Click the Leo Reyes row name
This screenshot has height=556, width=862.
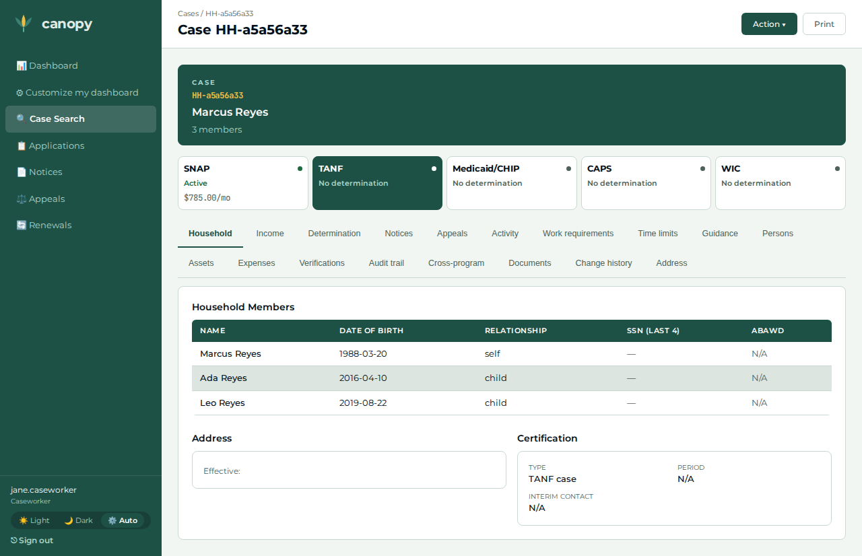(222, 403)
